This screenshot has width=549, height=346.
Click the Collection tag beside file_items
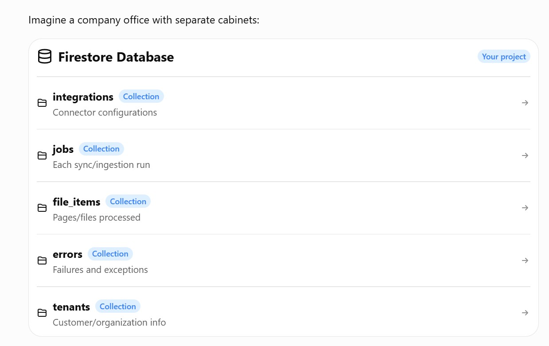[x=128, y=202]
